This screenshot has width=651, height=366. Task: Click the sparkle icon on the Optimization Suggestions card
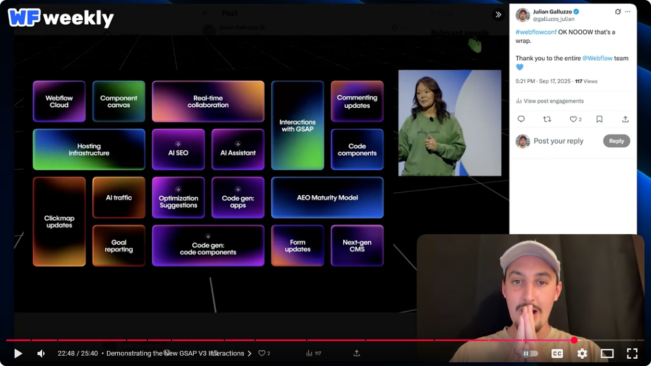(178, 189)
